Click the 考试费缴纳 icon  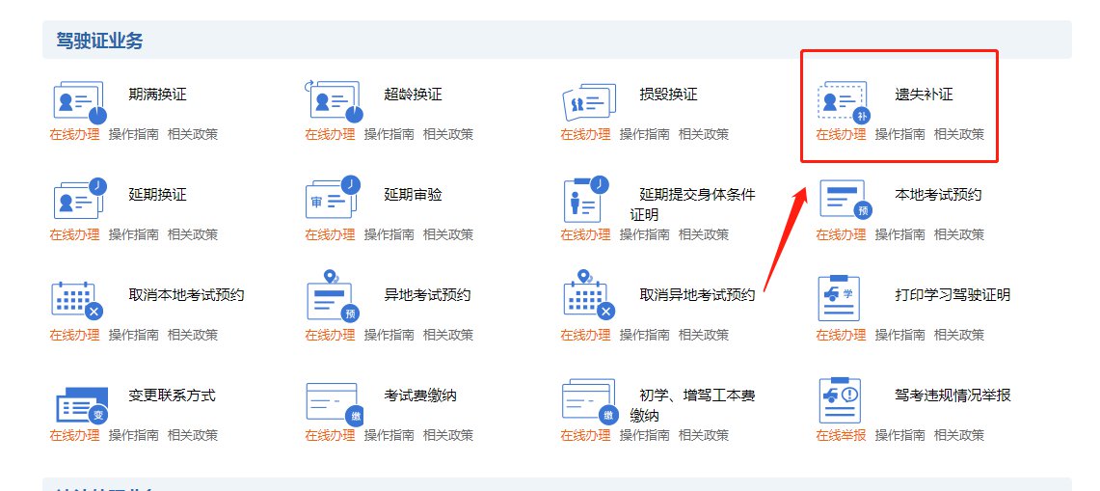pos(335,404)
